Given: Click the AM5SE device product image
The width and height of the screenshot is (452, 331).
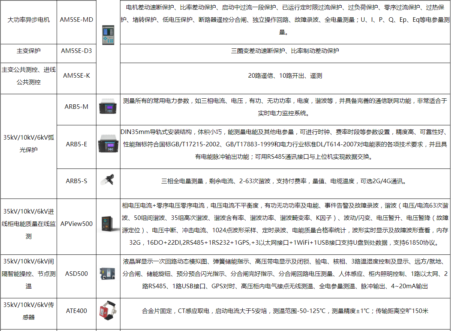Looking at the screenshot, I should [108, 36].
